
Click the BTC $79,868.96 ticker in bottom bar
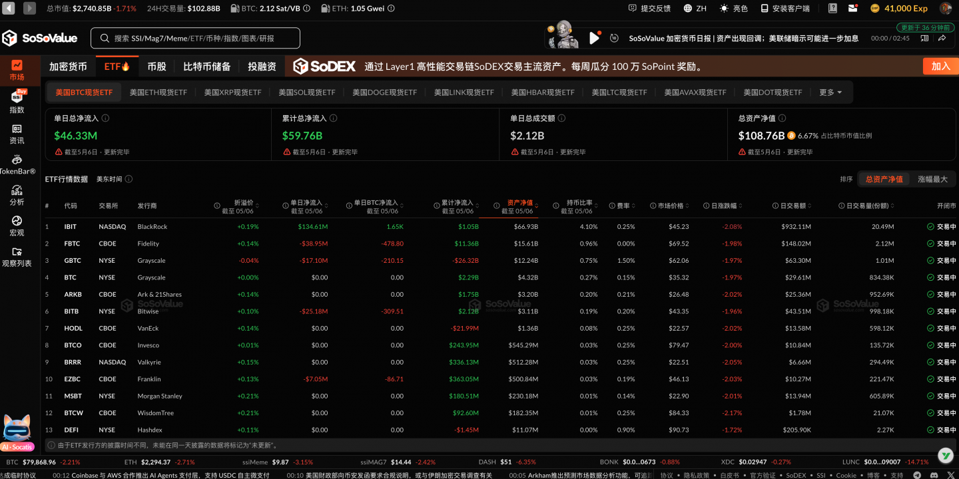pyautogui.click(x=44, y=462)
